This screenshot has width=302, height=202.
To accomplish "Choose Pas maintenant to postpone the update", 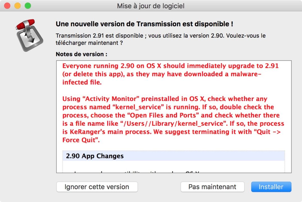I will (212, 187).
